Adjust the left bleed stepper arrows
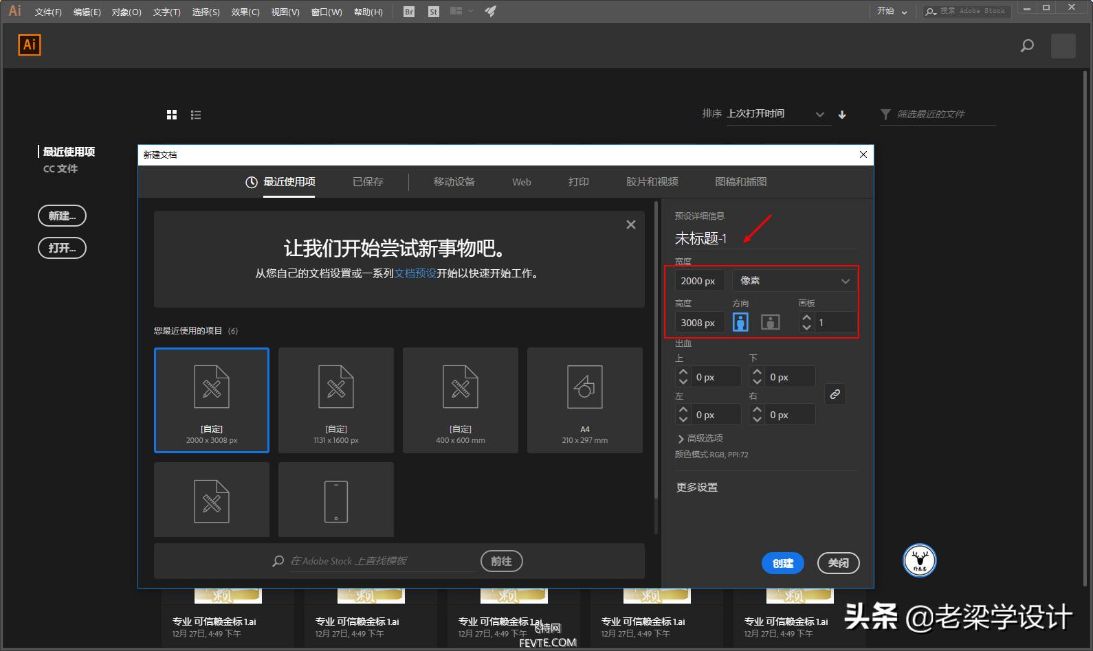 tap(683, 414)
